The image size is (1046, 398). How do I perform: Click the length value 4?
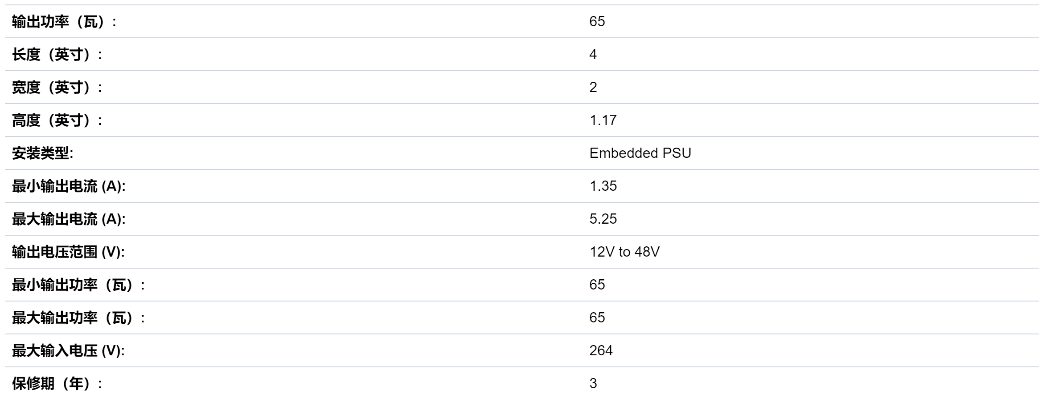(593, 54)
